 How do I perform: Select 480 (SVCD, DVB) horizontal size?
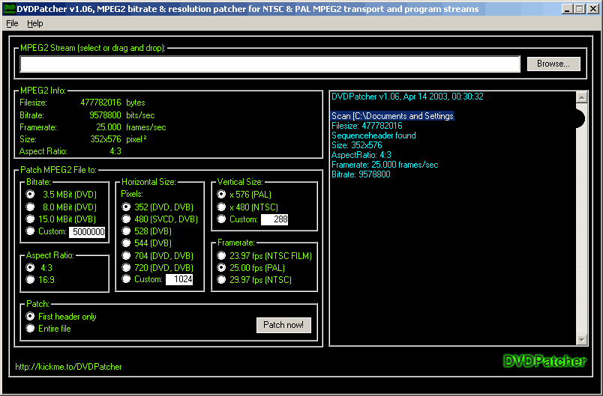click(126, 219)
